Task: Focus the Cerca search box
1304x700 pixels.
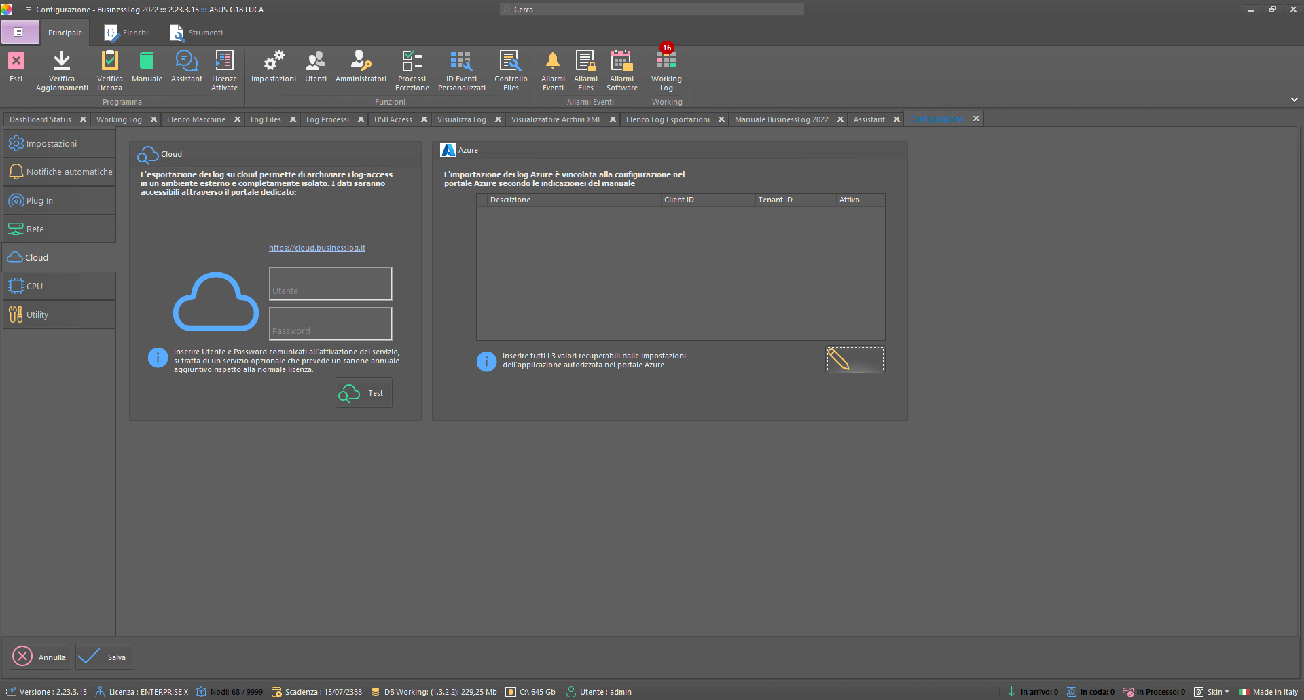Action: 652,10
